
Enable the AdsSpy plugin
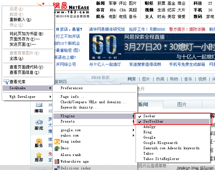[149, 127]
